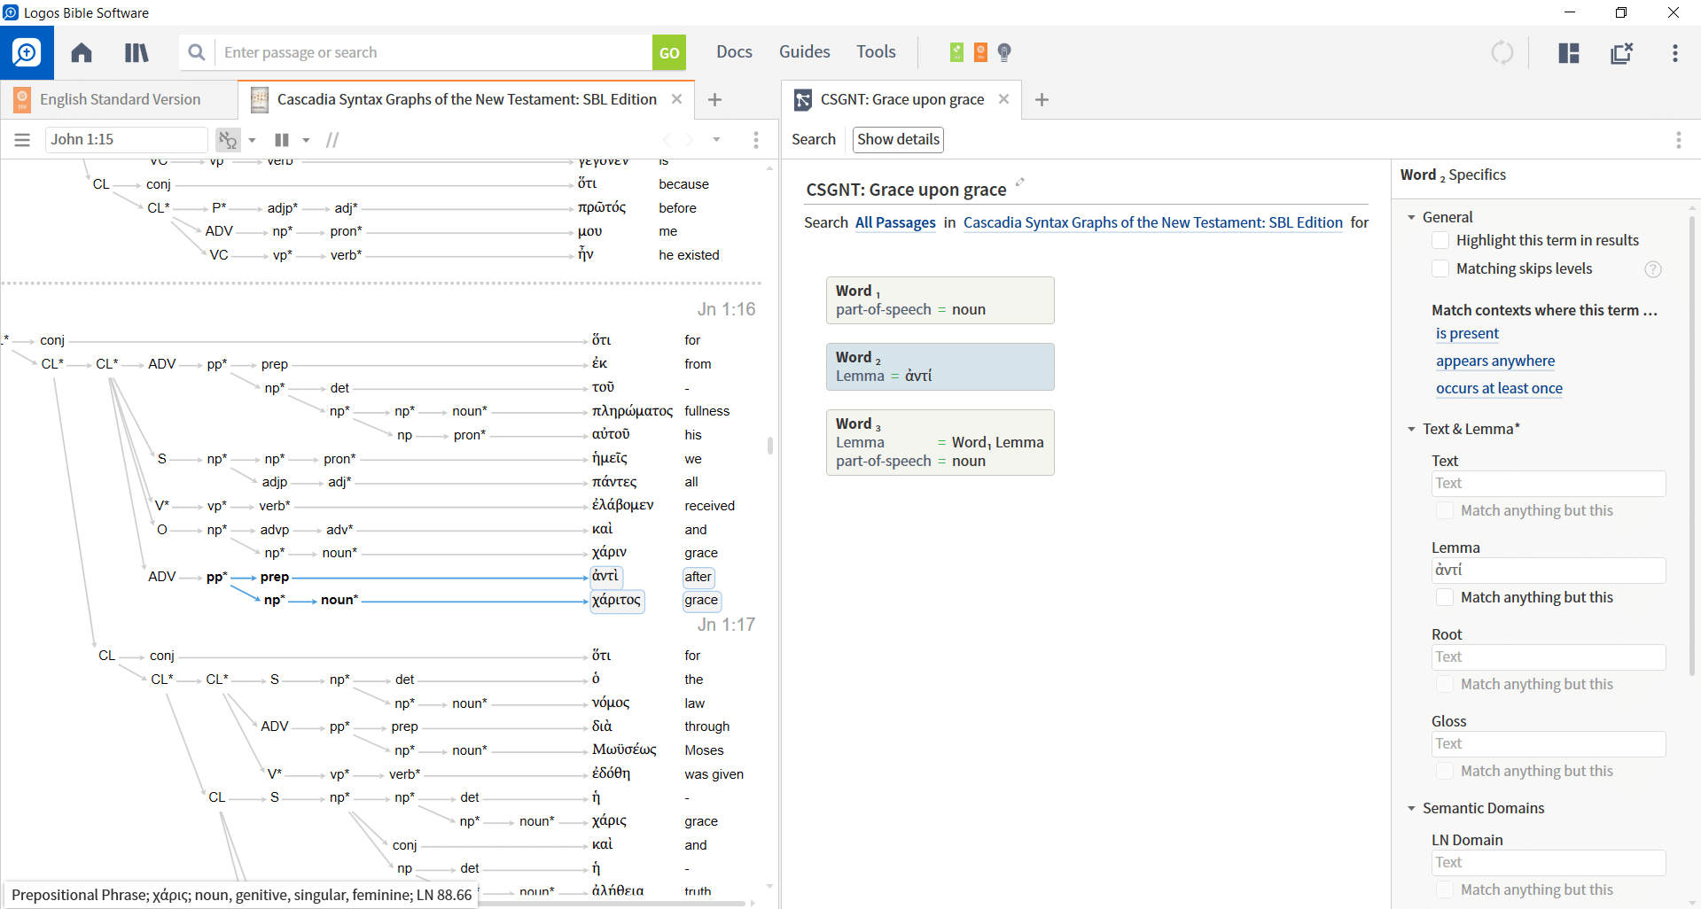Viewport: 1701px width, 909px height.
Task: Select the Word 1 part-of-speech noun term box
Action: [940, 300]
